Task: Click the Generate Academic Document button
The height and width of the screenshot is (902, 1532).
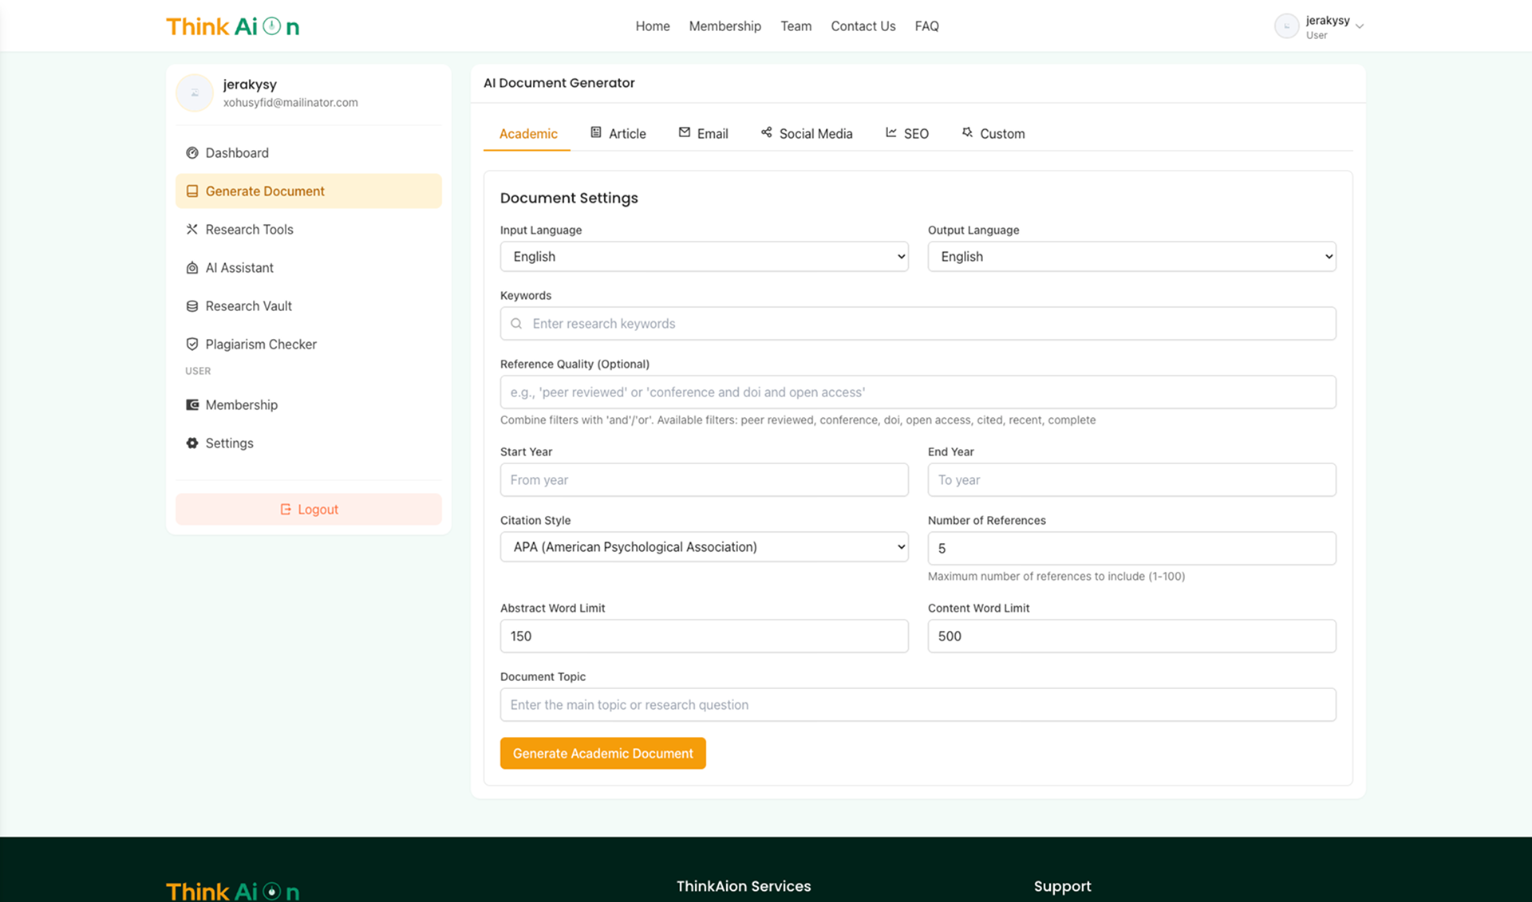Action: click(x=602, y=753)
